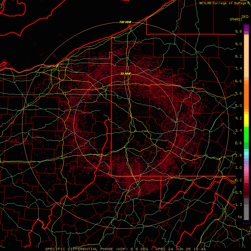Click the -1.3 value on the color scale
This screenshot has height=251, width=251.
click(x=238, y=205)
